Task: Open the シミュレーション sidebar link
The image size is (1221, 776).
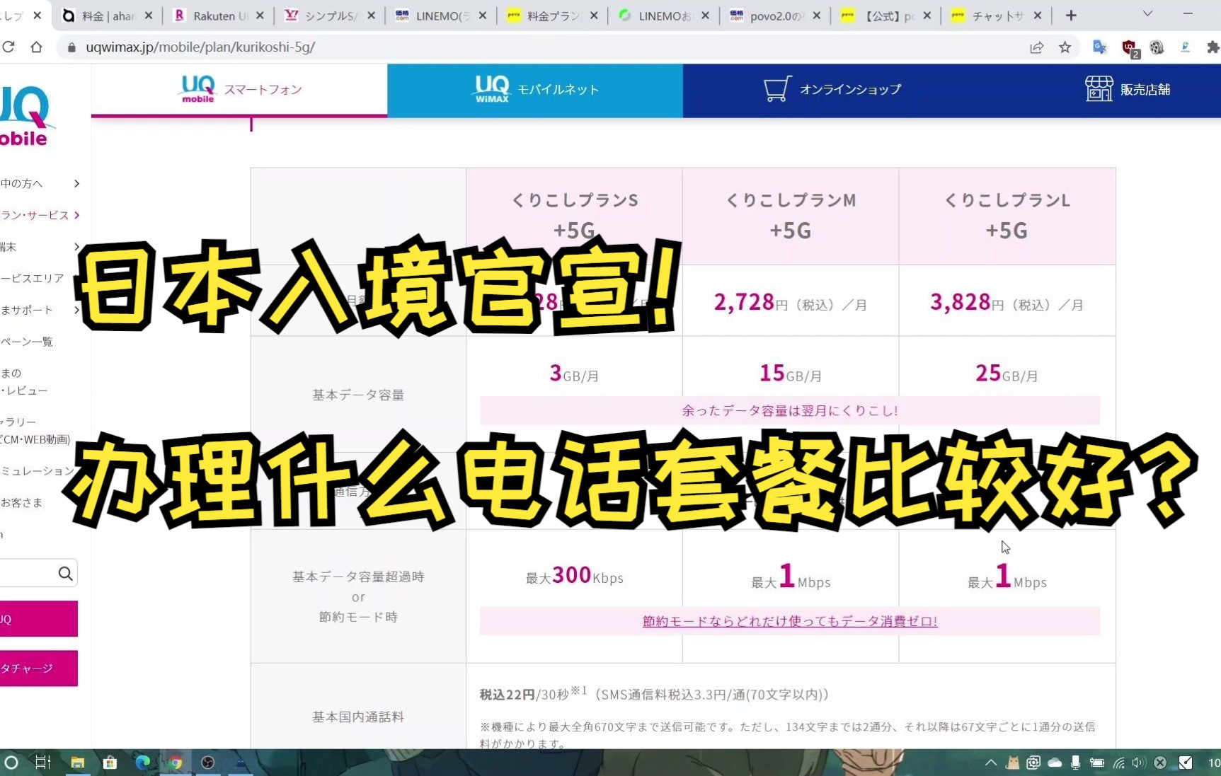Action: tap(38, 470)
